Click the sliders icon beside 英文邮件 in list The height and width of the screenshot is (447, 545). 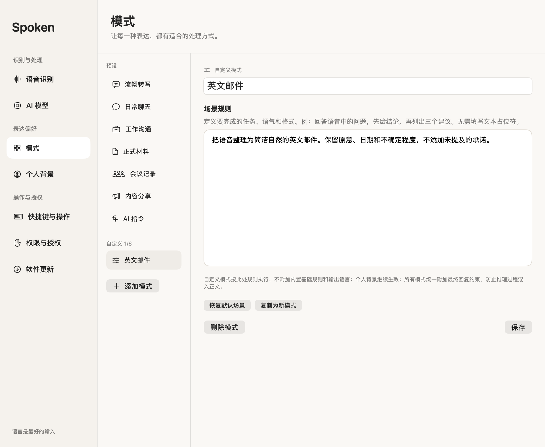click(x=116, y=260)
